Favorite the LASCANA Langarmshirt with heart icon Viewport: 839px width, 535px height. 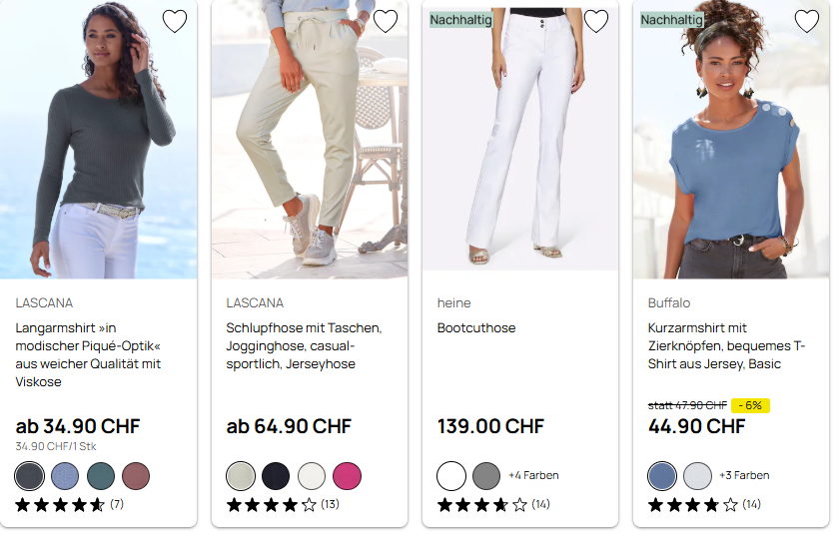point(175,21)
